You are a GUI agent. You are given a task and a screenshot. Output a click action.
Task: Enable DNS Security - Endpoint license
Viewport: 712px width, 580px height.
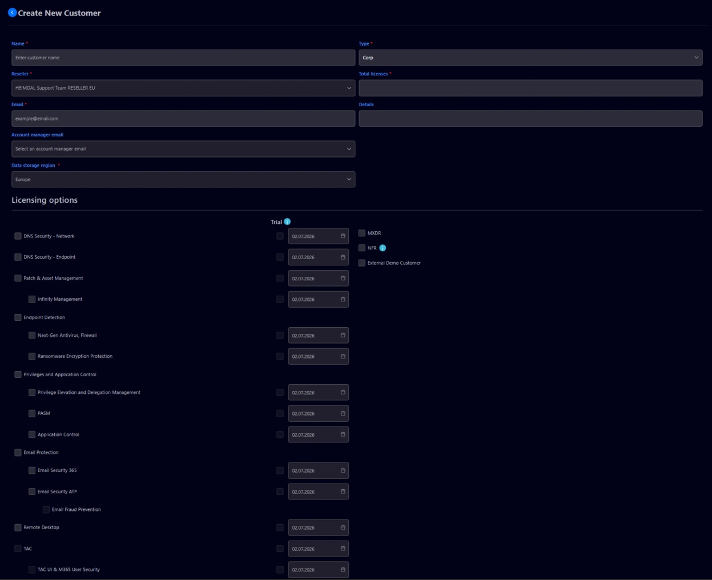point(18,257)
